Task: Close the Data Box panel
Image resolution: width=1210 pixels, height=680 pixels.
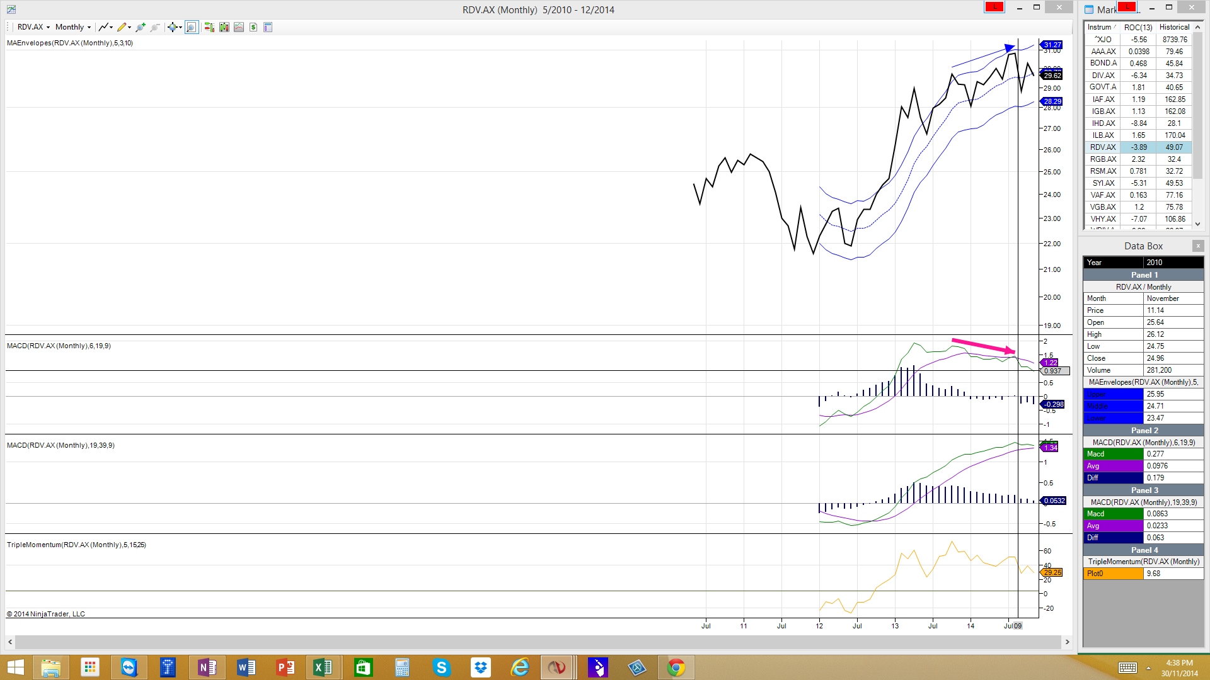Action: point(1198,246)
